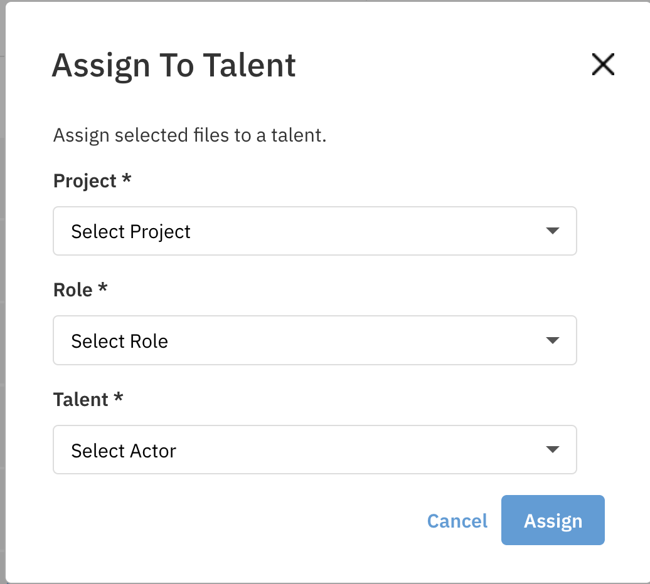Click the "Select Role" placeholder text

(x=120, y=342)
